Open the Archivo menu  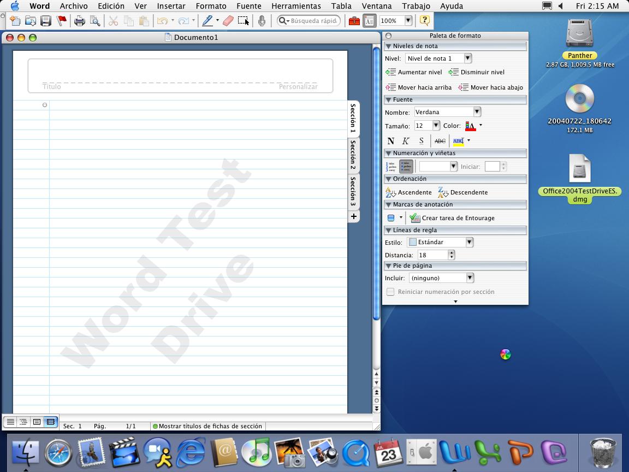pos(73,6)
